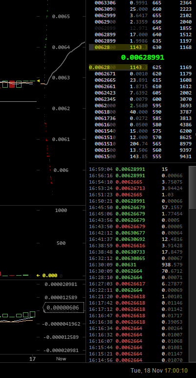Click the 17 date label on time axis

33,359
